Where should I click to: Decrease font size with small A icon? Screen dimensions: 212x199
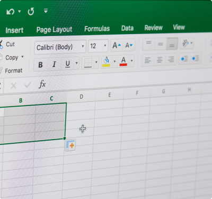[129, 45]
